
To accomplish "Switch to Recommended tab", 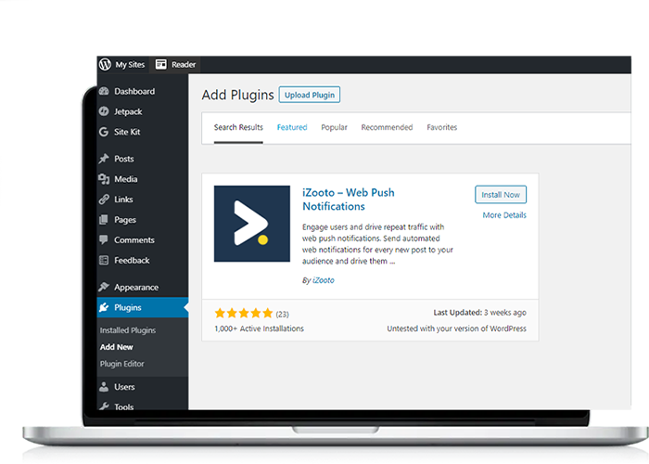I will tap(387, 127).
